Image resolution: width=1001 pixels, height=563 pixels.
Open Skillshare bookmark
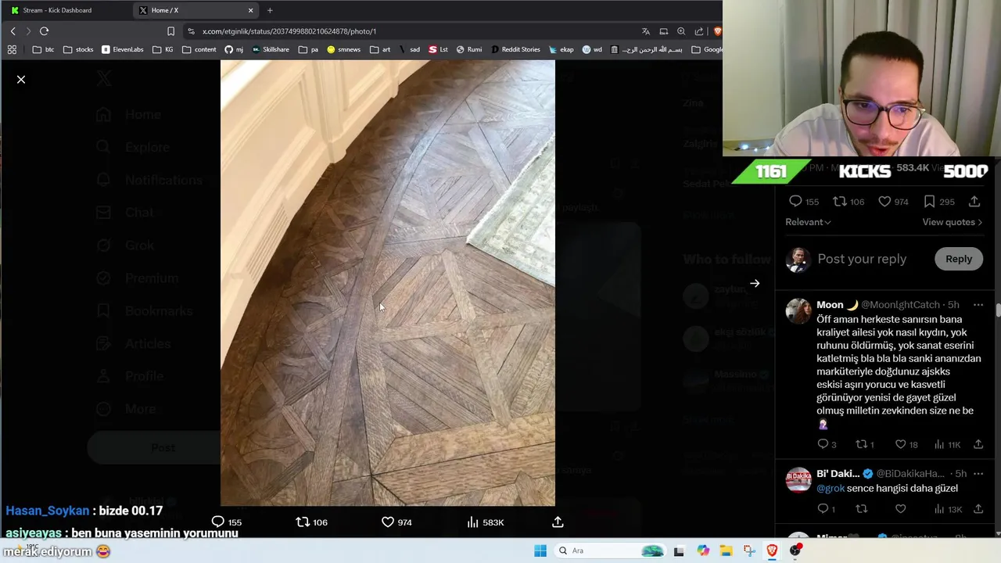271,49
